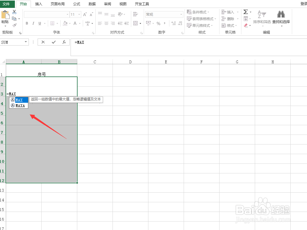307x230 pixels.
Task: Expand 套用表格格式 table format menu
Action: point(201,19)
